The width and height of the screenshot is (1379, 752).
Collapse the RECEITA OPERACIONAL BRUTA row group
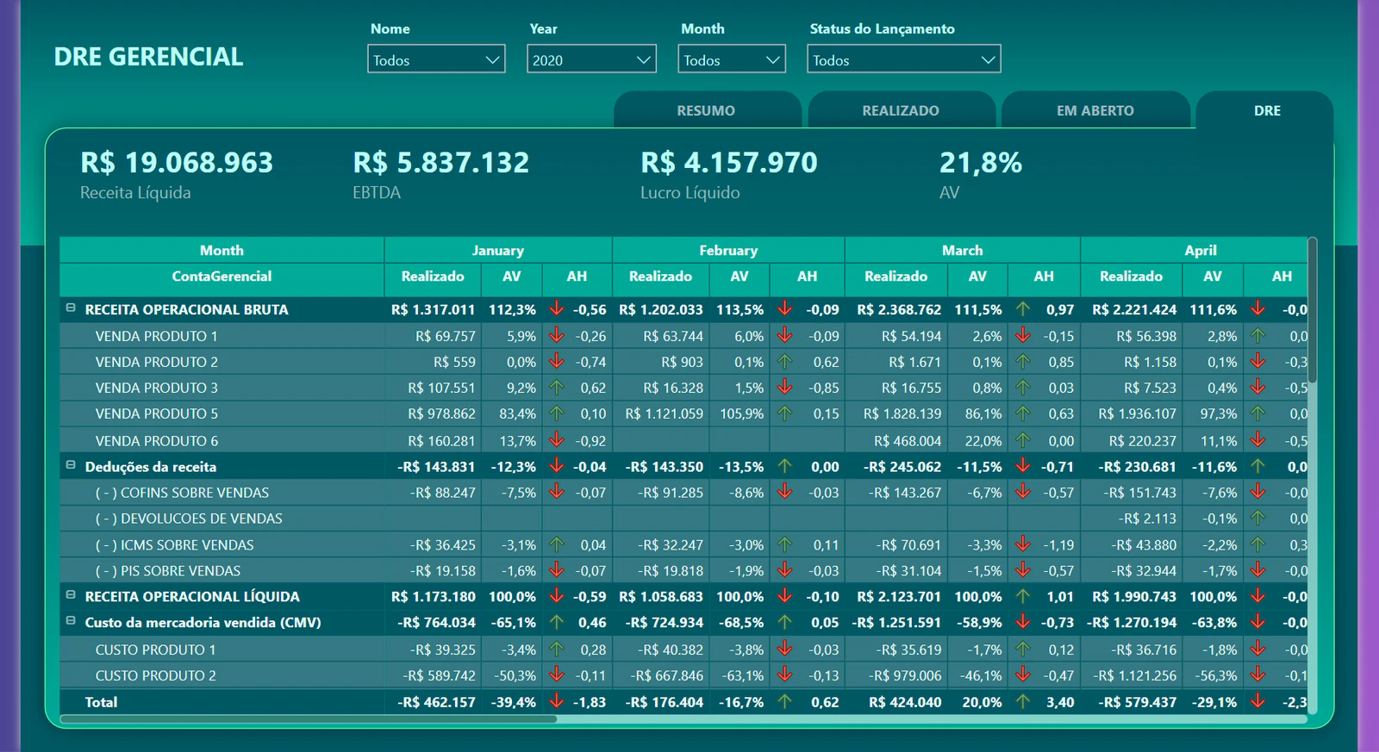[x=71, y=308]
